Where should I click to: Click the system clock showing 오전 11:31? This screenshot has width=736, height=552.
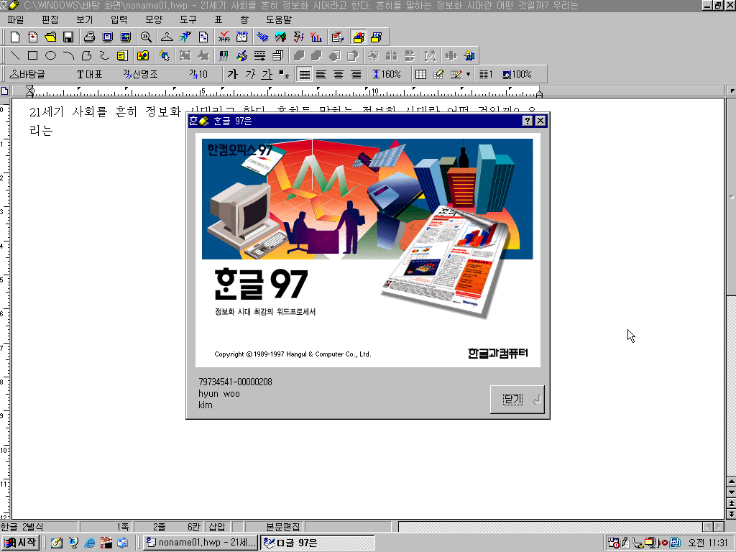[708, 543]
